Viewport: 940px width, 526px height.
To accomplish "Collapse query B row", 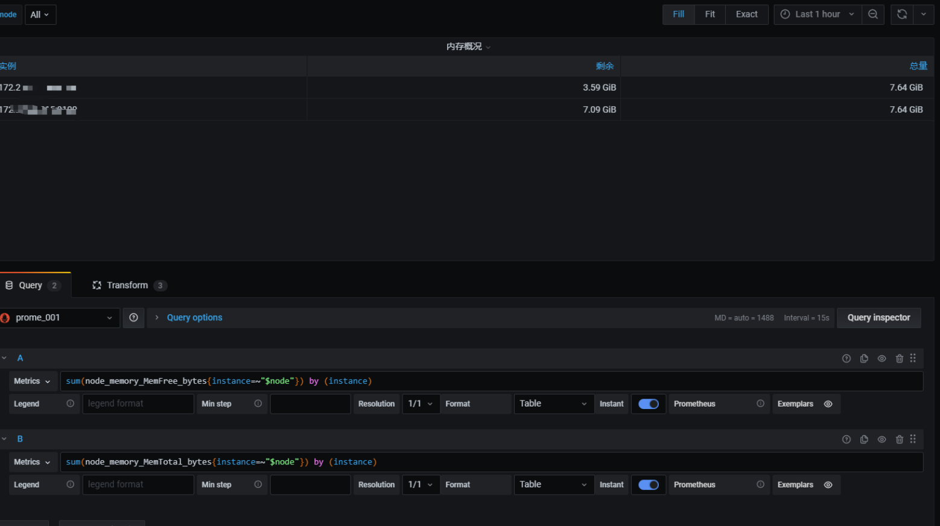I will pos(4,439).
